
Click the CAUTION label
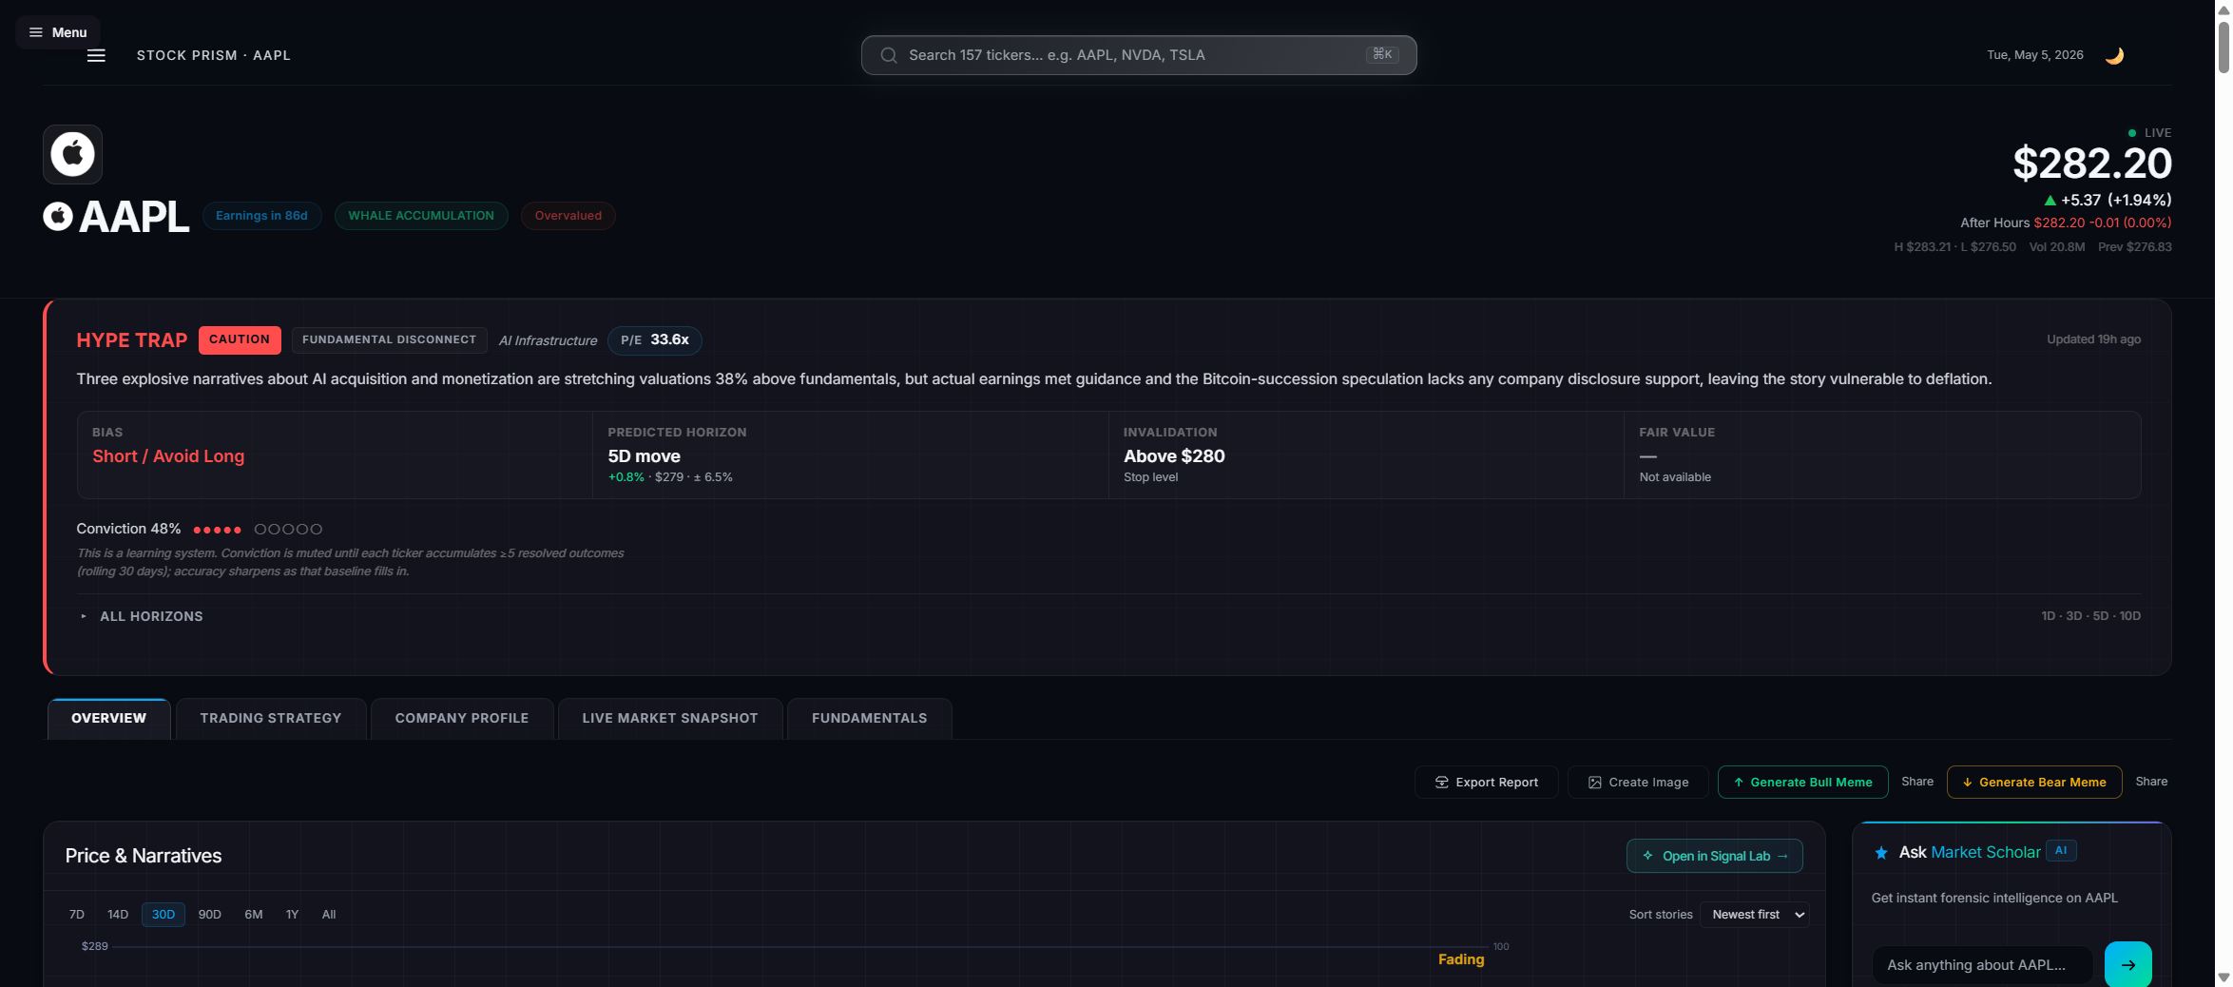(240, 339)
